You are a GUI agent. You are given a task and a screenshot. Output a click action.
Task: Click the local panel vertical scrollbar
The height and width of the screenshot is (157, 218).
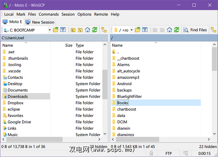pos(105,84)
